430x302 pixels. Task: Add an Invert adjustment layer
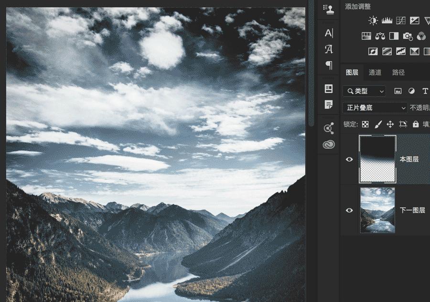point(373,52)
